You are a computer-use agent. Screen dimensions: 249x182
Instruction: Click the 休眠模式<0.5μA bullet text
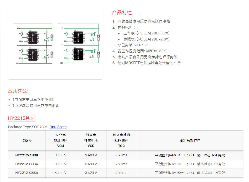(x=146, y=39)
